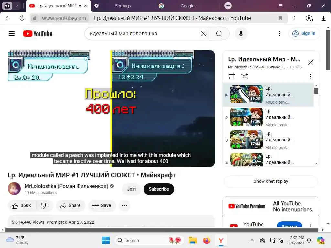Open notifications bell in system tray
The image size is (331, 248).
309,240
